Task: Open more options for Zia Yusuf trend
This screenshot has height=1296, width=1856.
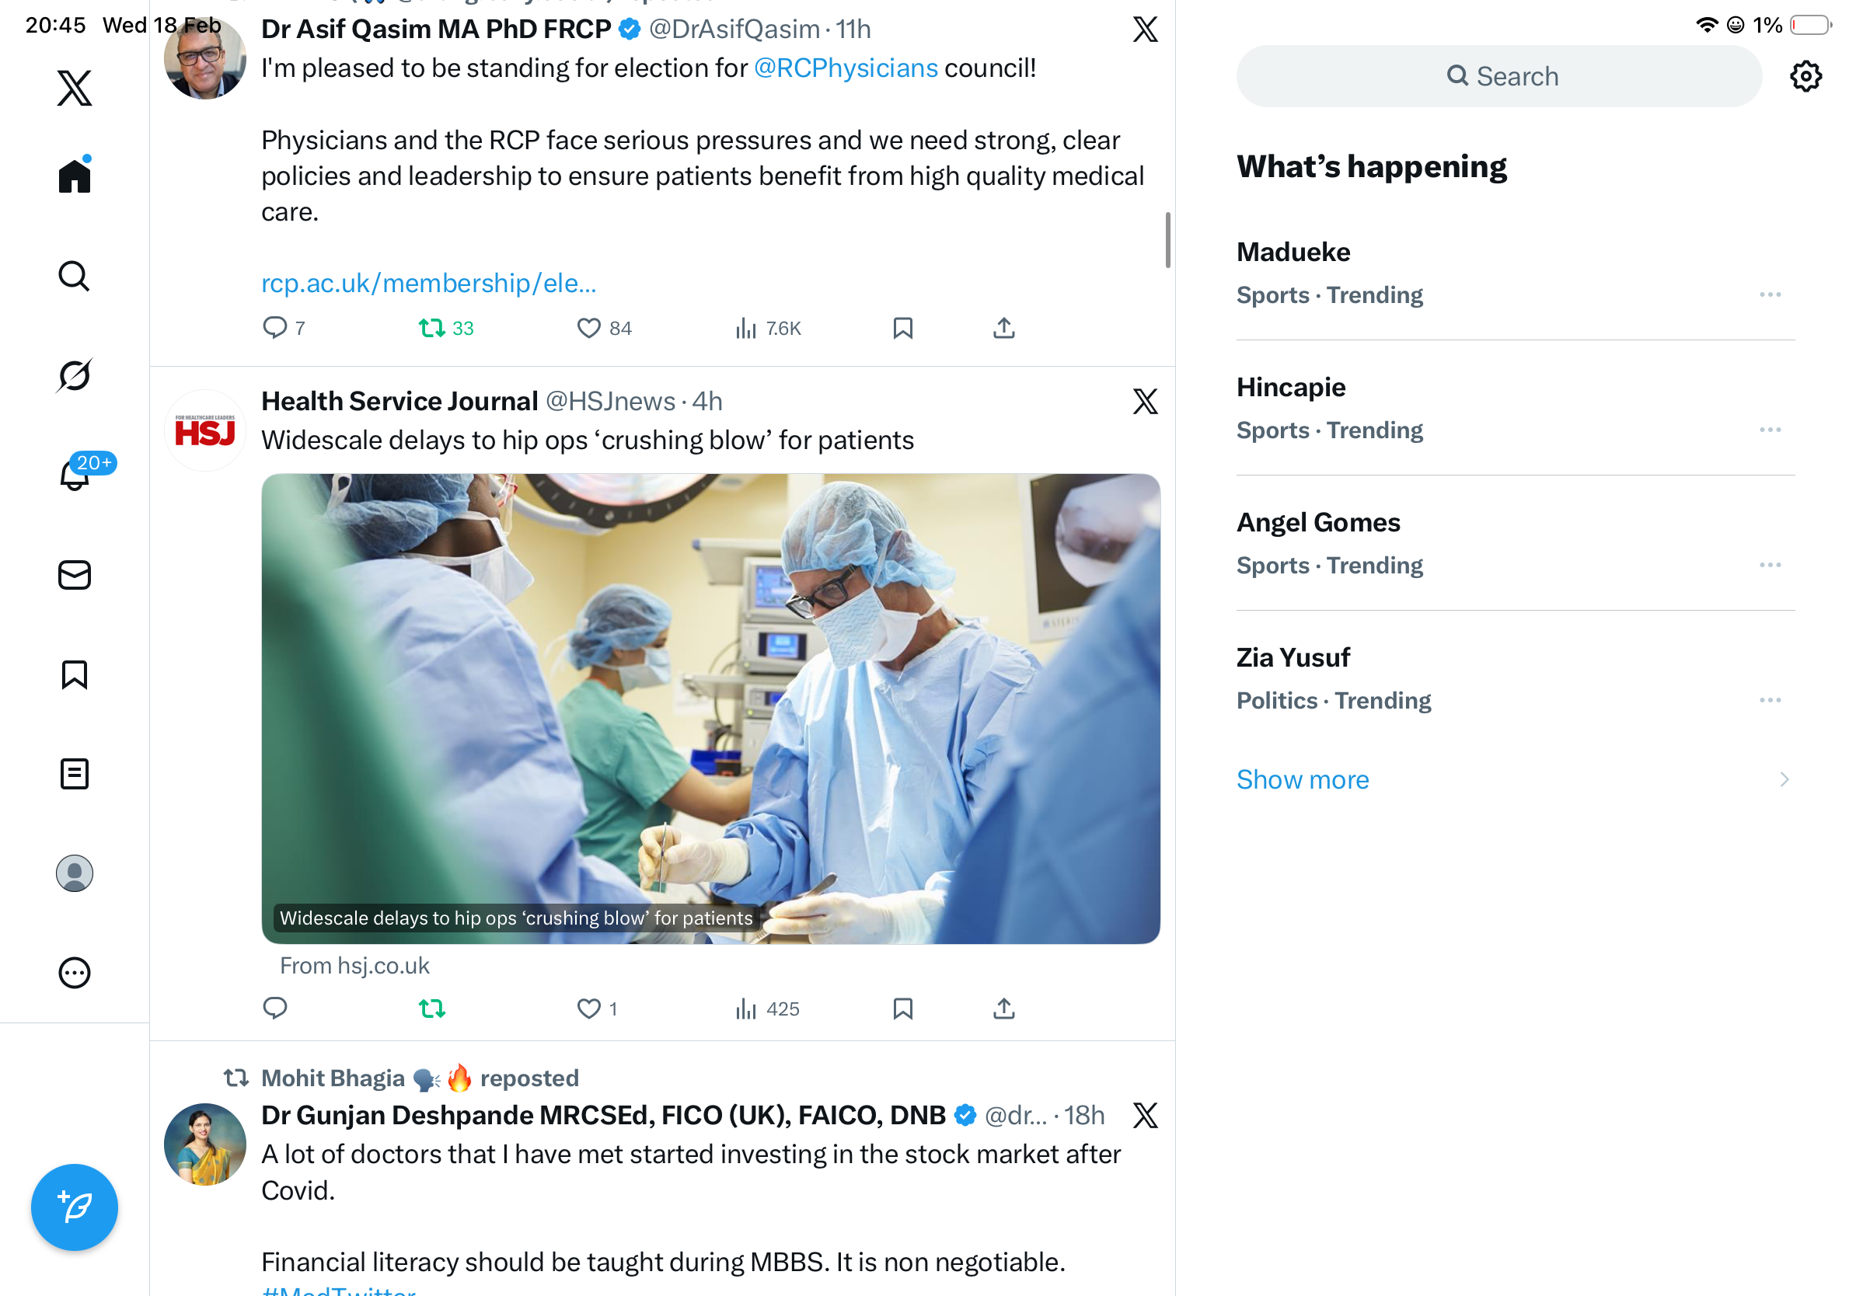Action: 1770,701
